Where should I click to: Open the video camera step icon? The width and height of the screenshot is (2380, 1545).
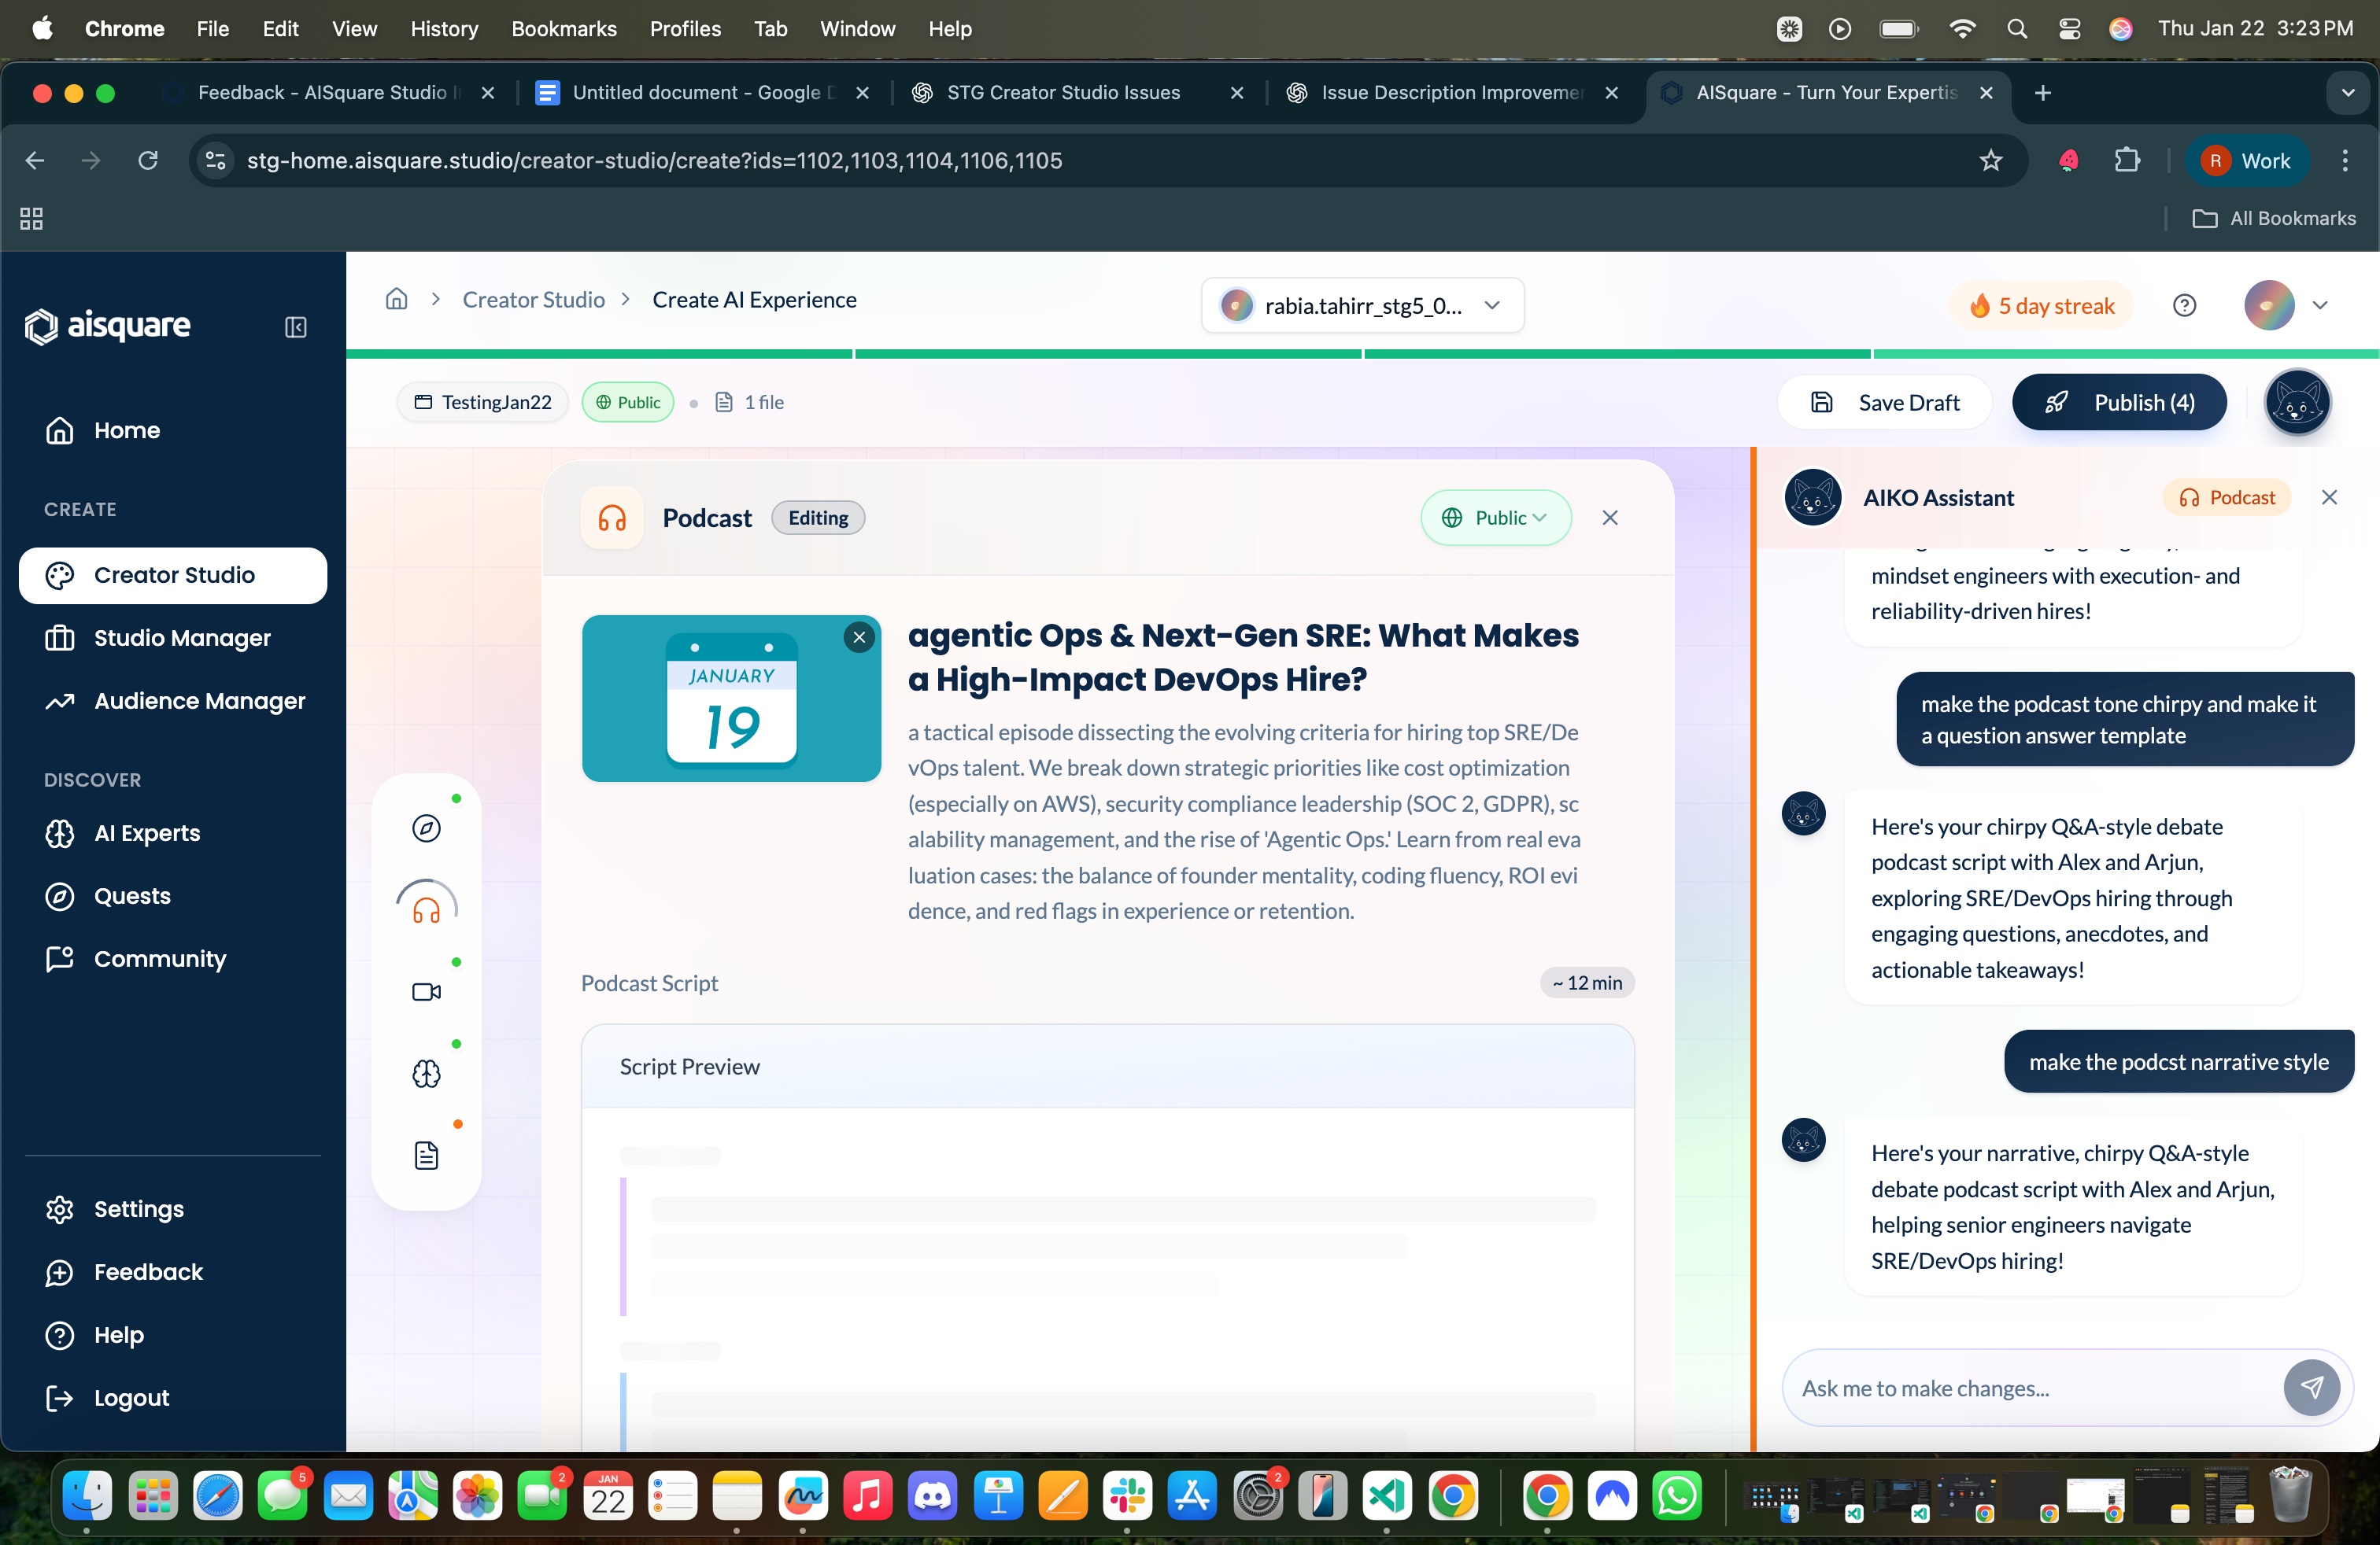[426, 991]
